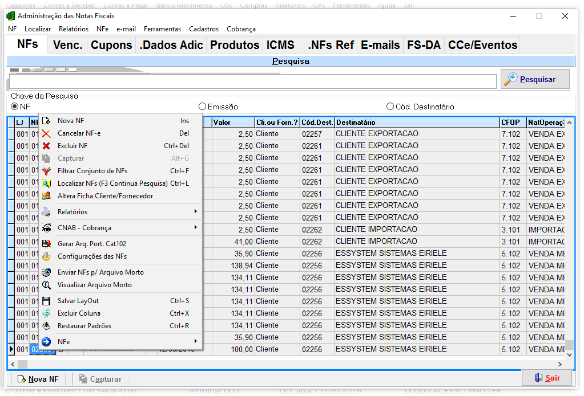Viewport: 584px width, 396px height.
Task: Select the NF radio button
Action: [x=15, y=107]
